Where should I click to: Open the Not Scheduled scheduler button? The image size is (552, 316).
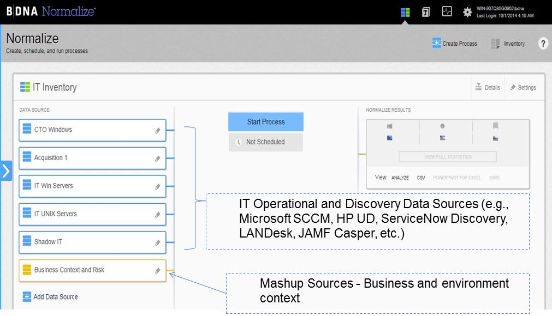coord(265,142)
